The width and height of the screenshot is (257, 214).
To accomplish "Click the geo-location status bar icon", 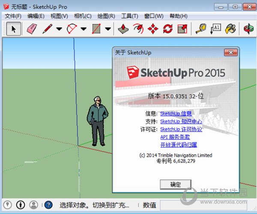I will [7, 205].
